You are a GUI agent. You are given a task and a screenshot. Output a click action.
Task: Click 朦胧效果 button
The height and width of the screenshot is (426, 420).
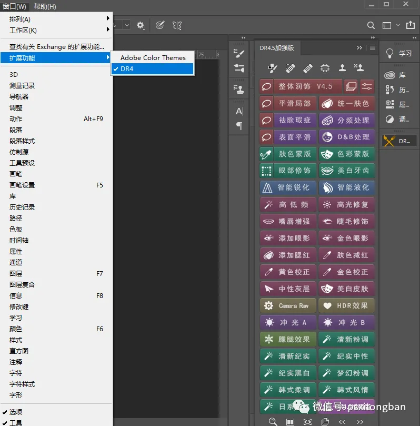coord(288,339)
